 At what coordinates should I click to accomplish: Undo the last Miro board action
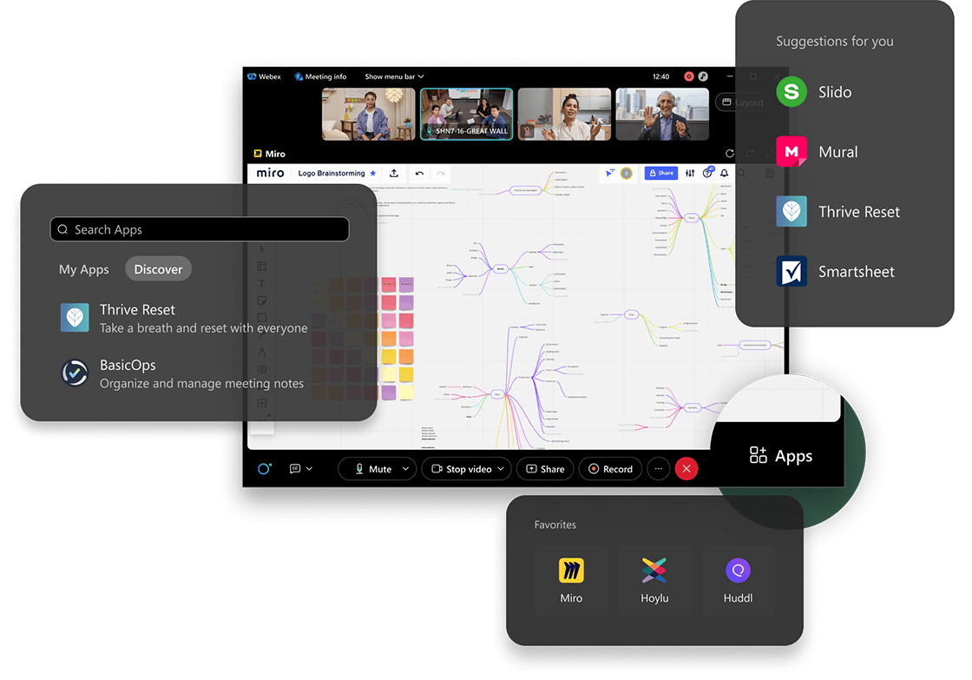(420, 174)
